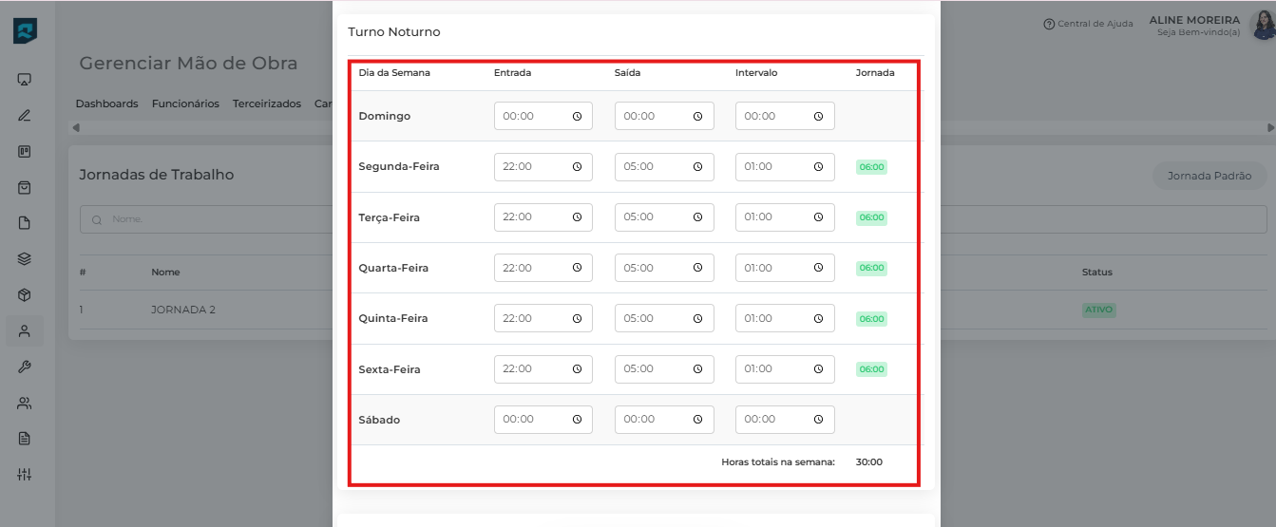This screenshot has width=1276, height=527.
Task: Click the company logo at top left
Action: (25, 30)
